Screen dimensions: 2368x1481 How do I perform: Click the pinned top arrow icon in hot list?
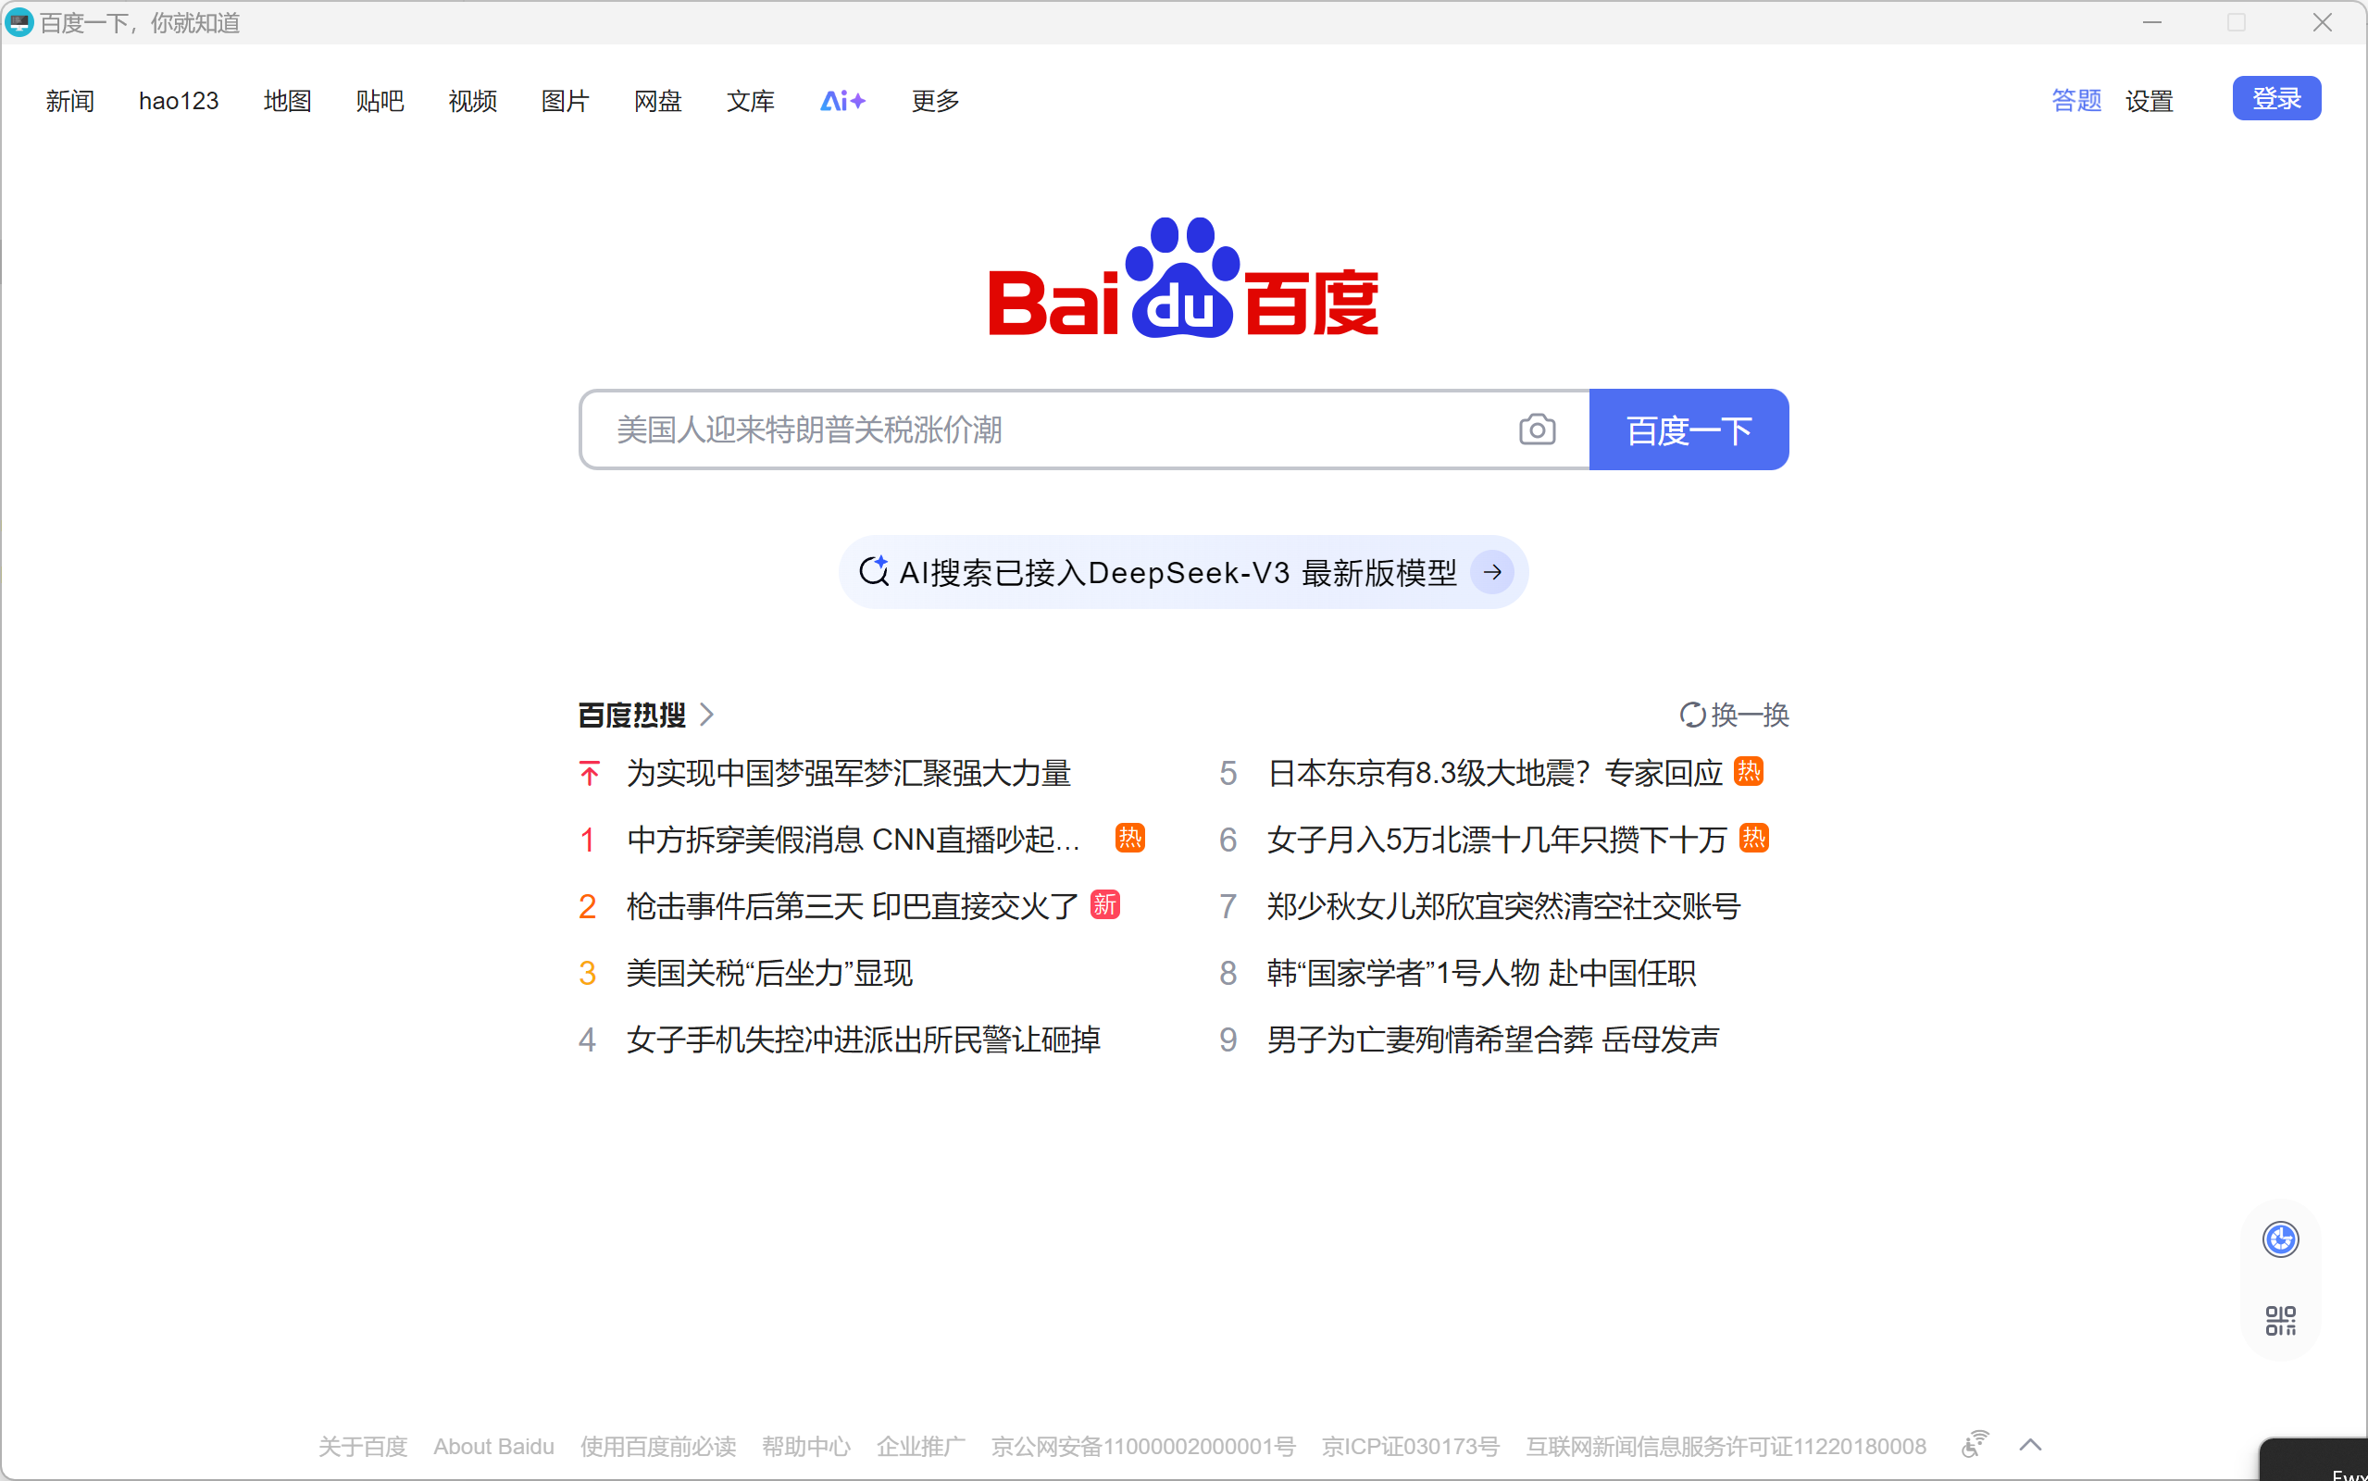tap(589, 774)
